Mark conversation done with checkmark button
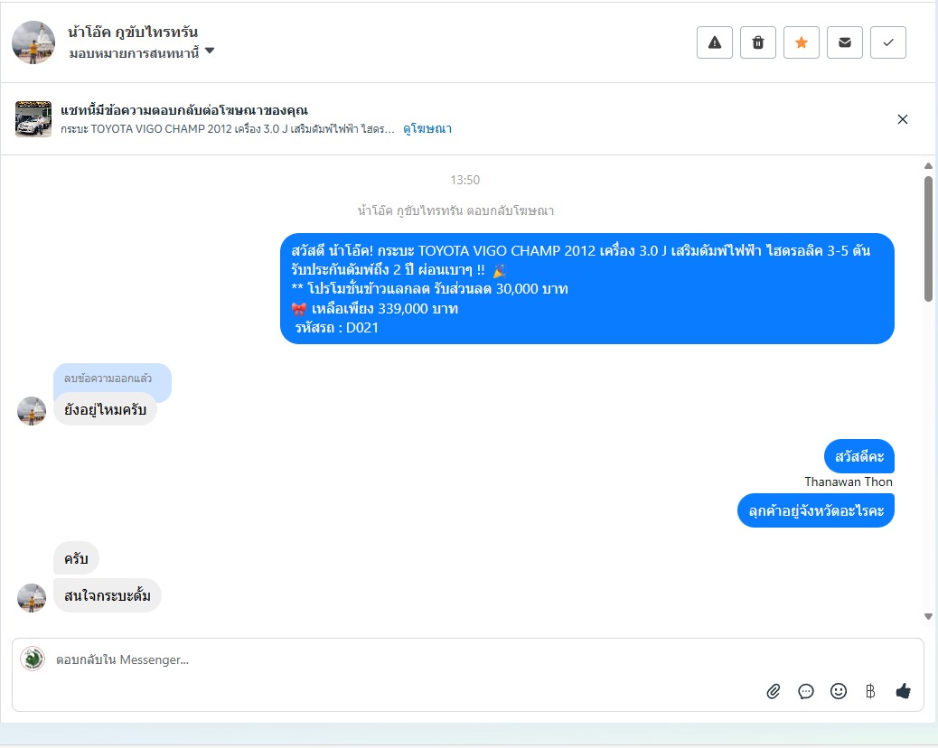This screenshot has width=938, height=748. click(887, 42)
